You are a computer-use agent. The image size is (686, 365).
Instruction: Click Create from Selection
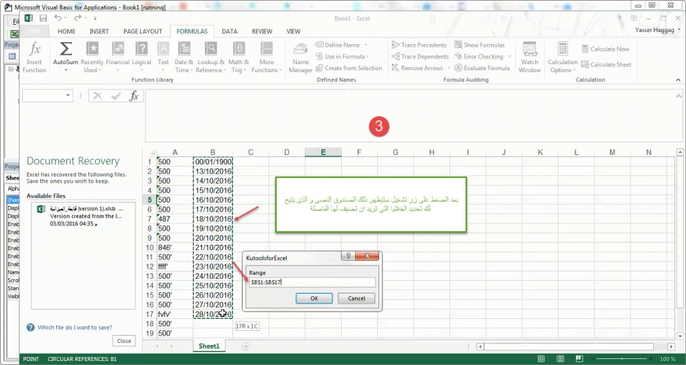click(349, 68)
